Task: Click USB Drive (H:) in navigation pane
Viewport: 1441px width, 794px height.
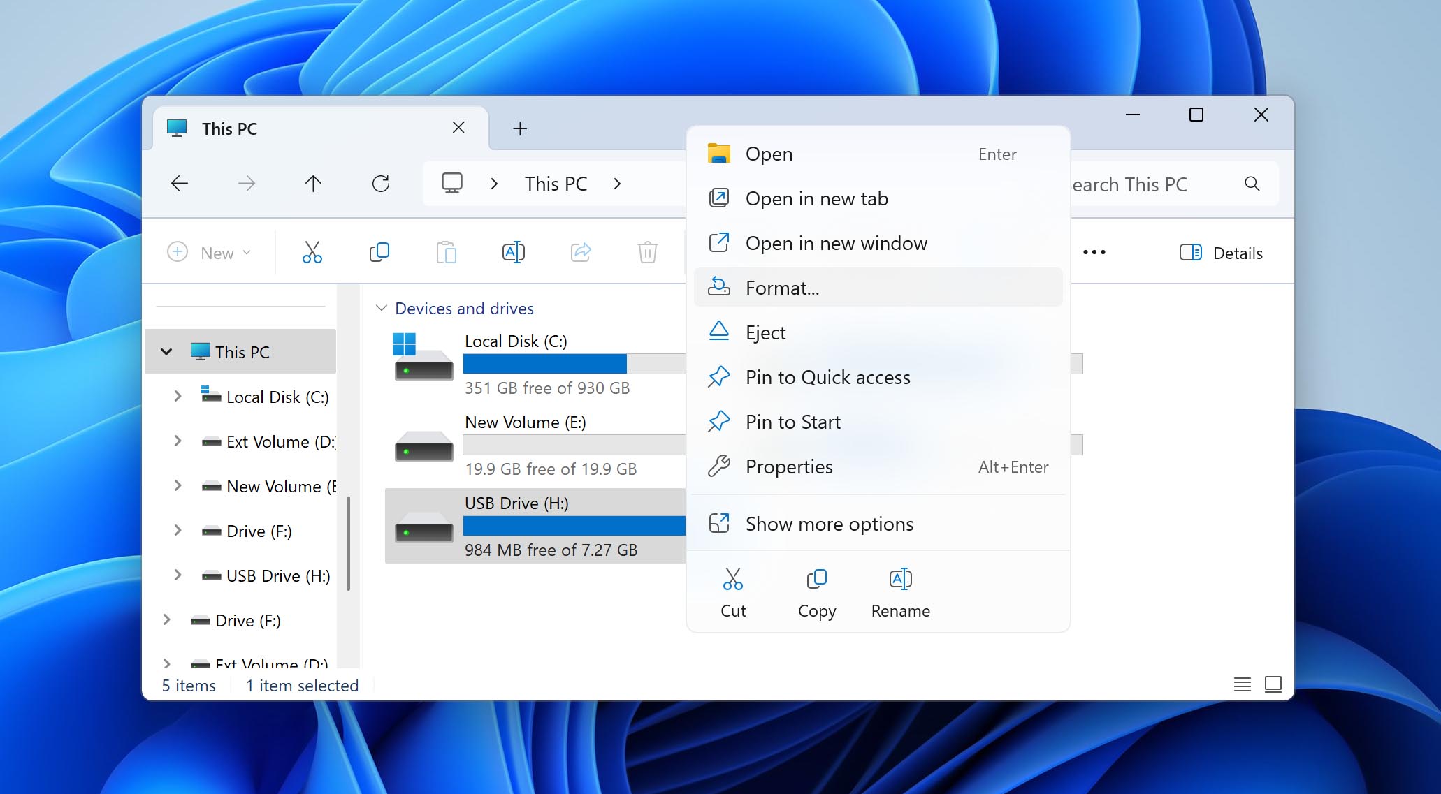Action: [278, 575]
